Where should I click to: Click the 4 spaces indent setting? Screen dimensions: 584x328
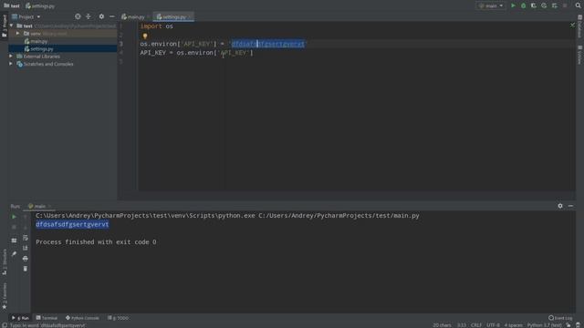click(x=513, y=325)
